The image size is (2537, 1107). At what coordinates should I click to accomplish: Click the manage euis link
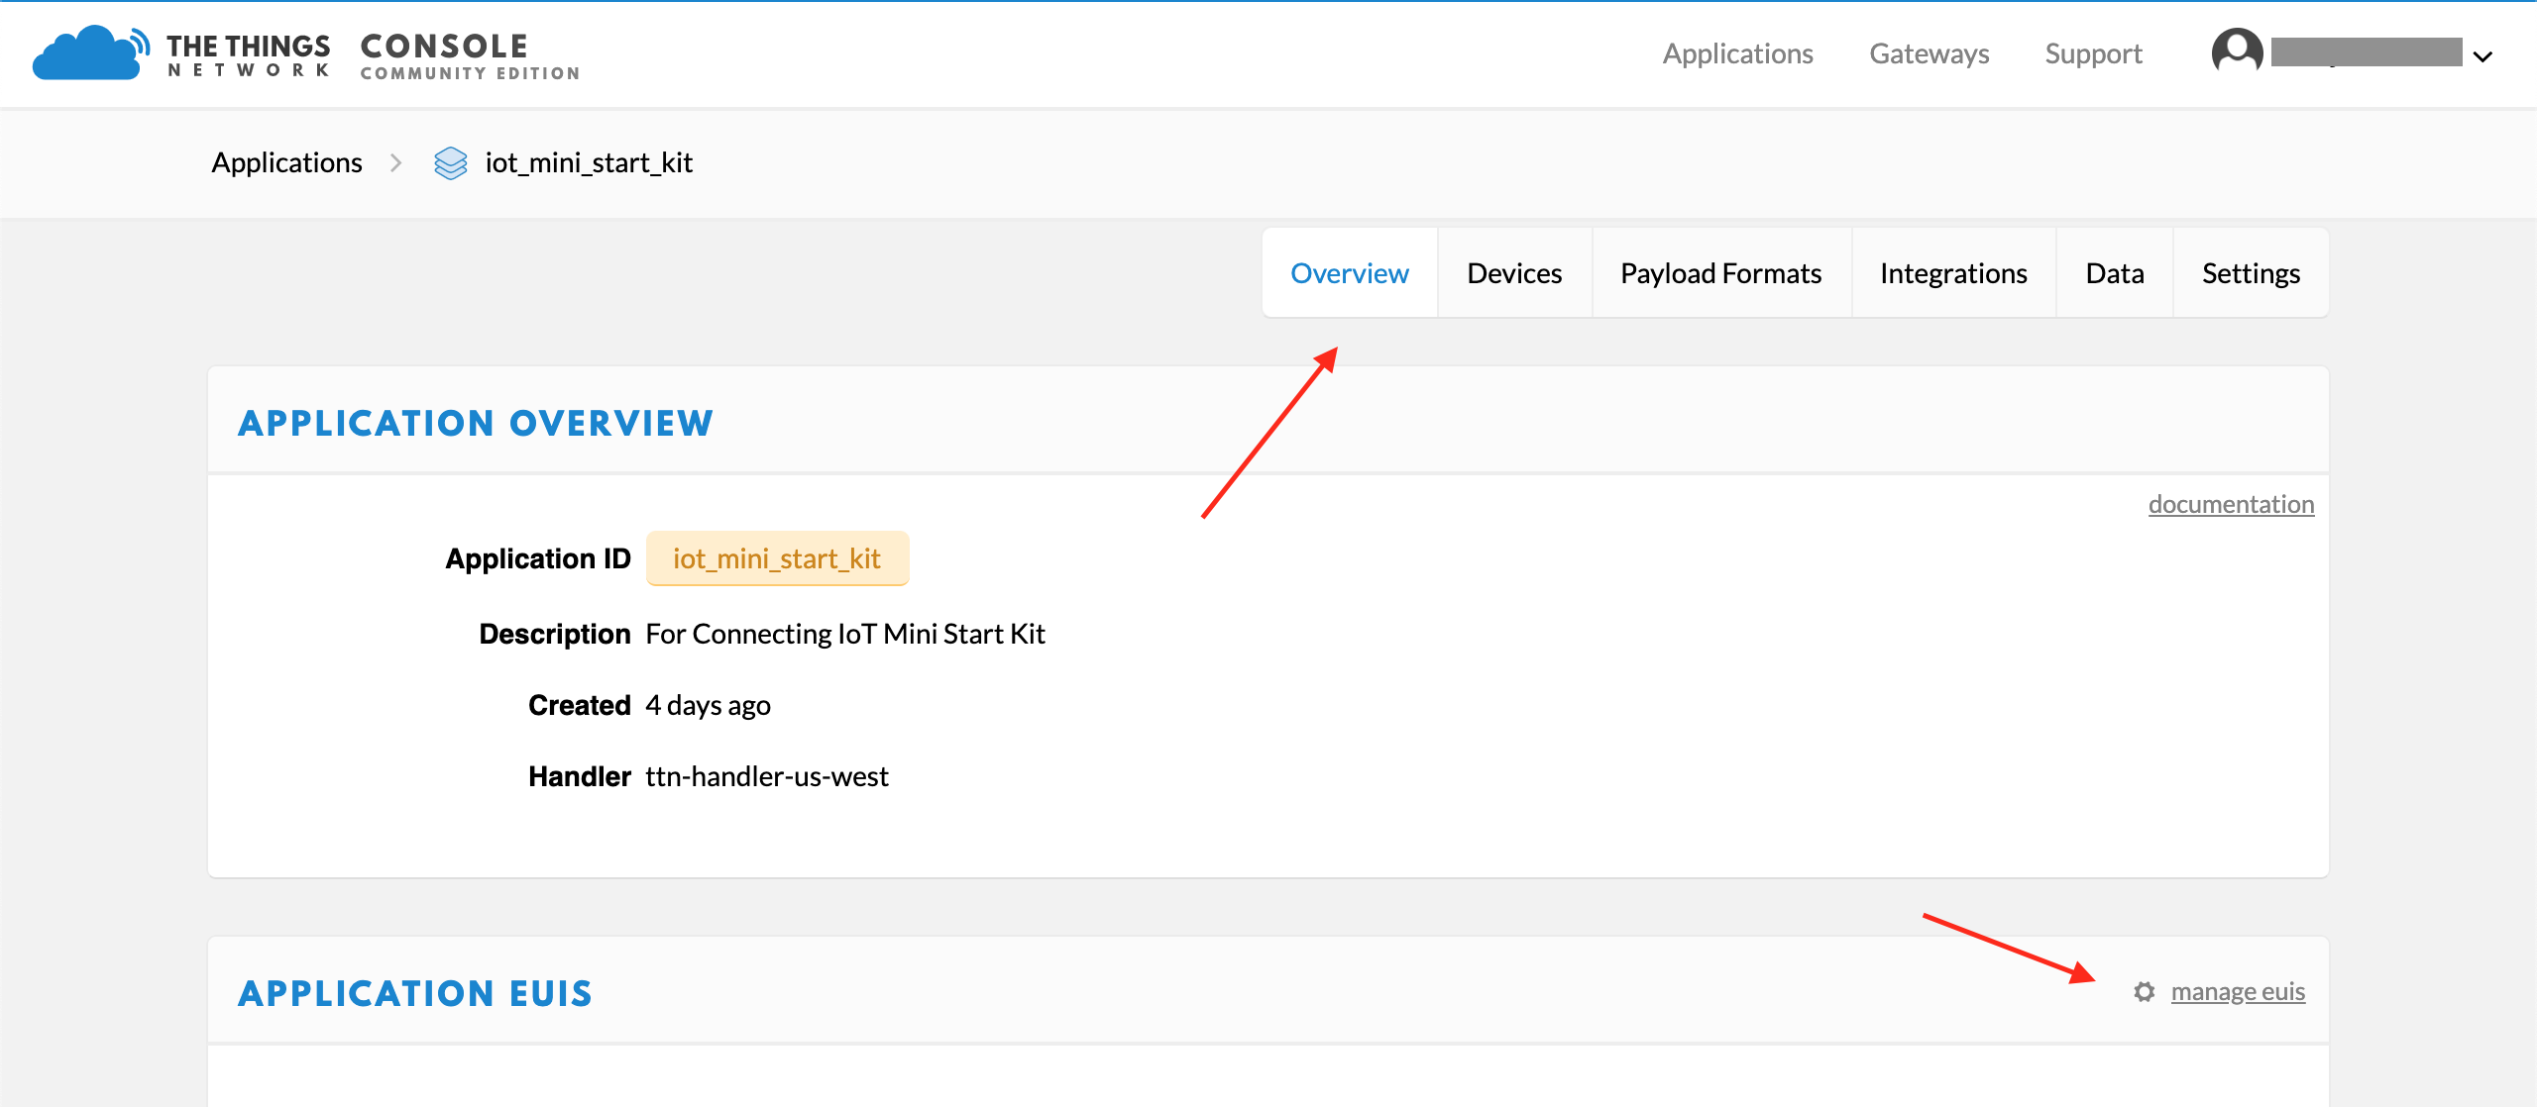click(2238, 992)
